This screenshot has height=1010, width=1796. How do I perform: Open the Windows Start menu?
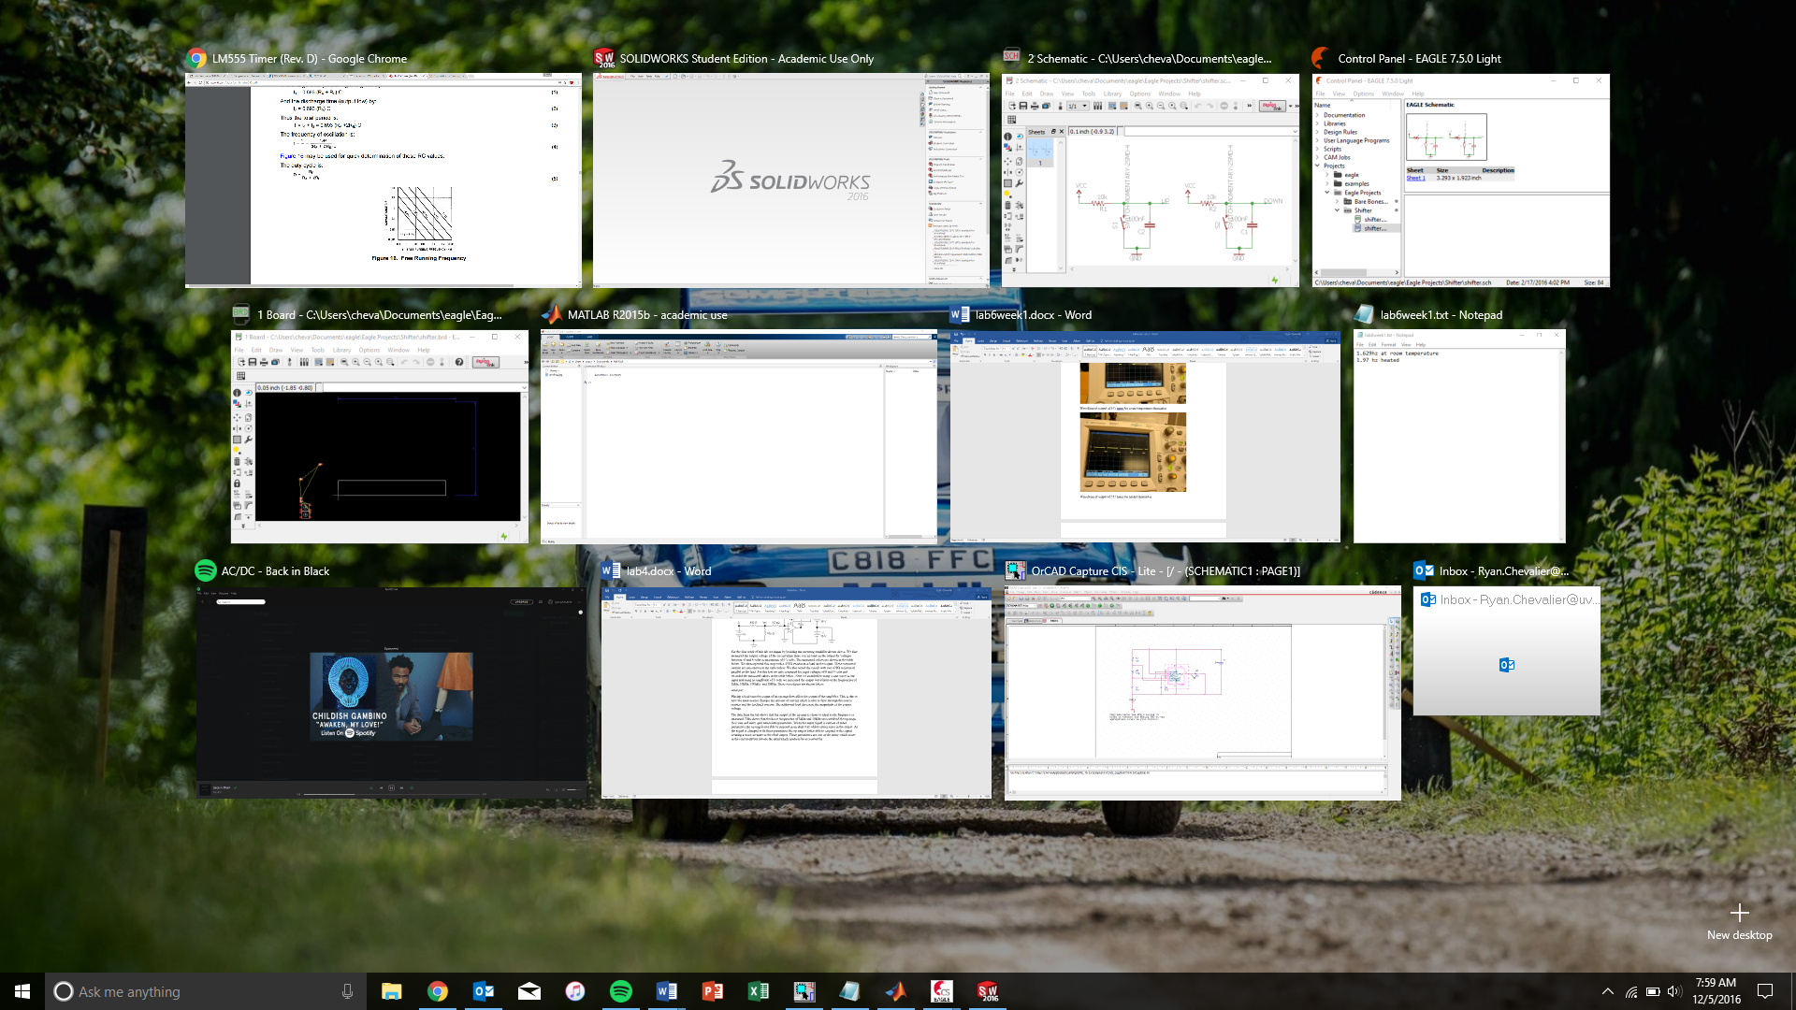[x=22, y=991]
